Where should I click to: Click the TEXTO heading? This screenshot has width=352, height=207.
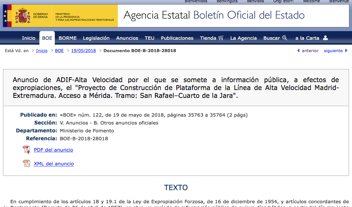[x=176, y=187]
